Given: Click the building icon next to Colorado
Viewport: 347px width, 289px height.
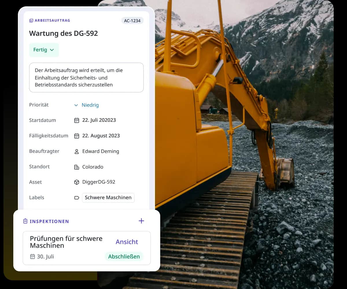Looking at the screenshot, I should point(77,167).
